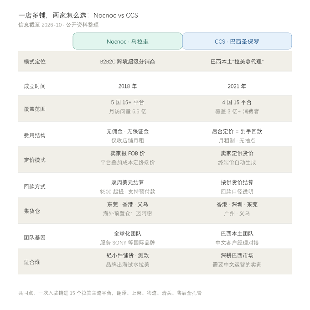The height and width of the screenshot is (310, 310).
Task: Select text 平台叠加成本定终端价
Action: click(x=128, y=162)
